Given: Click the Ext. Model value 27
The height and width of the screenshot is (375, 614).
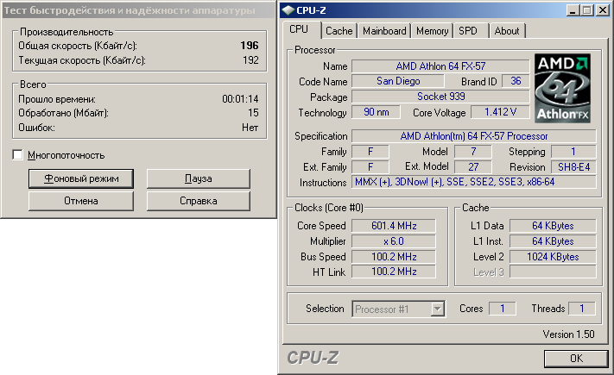Looking at the screenshot, I should pyautogui.click(x=473, y=167).
